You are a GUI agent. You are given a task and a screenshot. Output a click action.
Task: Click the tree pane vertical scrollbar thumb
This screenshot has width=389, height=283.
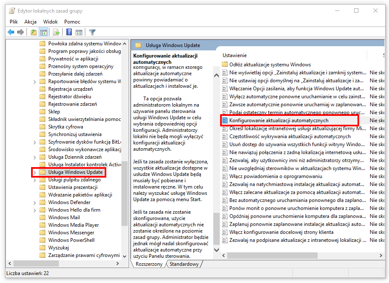[124, 194]
